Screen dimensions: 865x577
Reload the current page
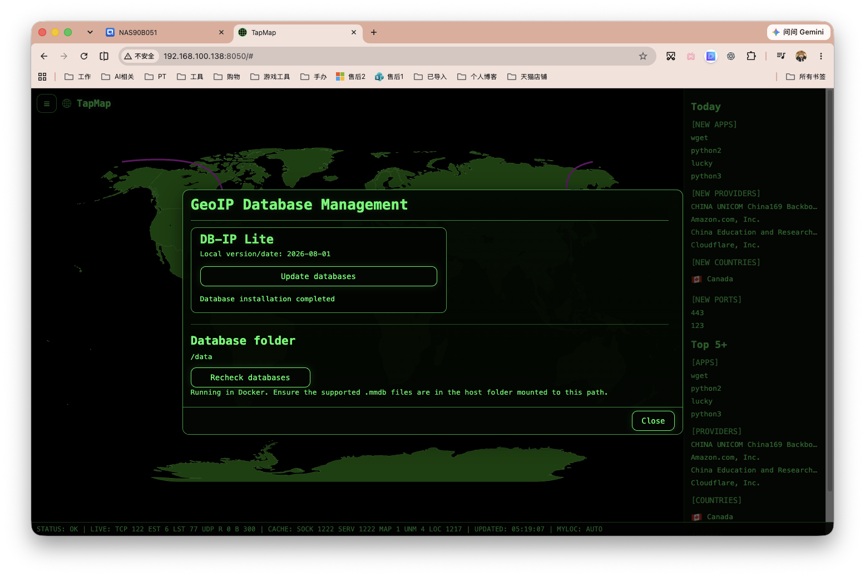84,56
